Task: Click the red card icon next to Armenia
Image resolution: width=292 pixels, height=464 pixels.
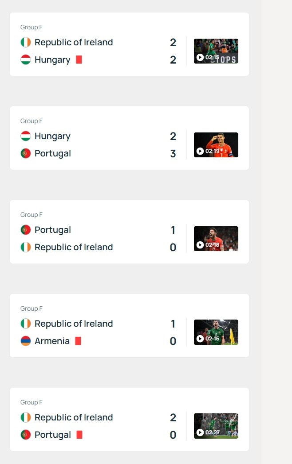Action: pyautogui.click(x=78, y=341)
